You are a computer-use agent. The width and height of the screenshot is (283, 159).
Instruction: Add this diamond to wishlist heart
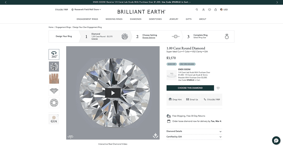(x=218, y=88)
